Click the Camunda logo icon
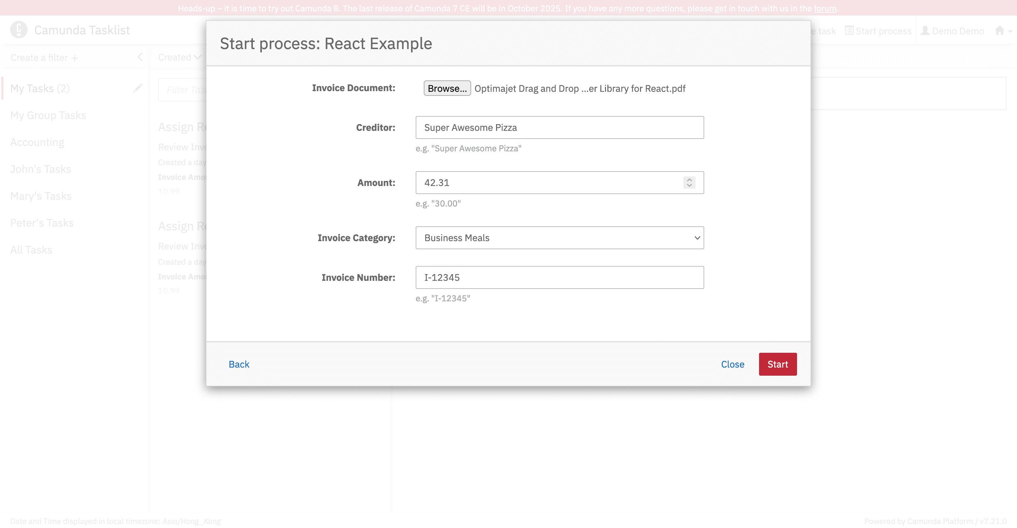Screen dimensions: 1017x528 click(x=18, y=30)
